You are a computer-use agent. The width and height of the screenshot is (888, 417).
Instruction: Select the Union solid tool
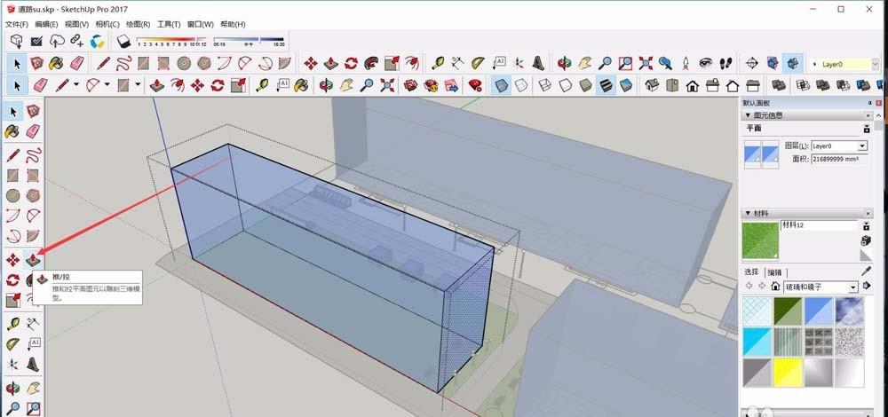pyautogui.click(x=823, y=85)
